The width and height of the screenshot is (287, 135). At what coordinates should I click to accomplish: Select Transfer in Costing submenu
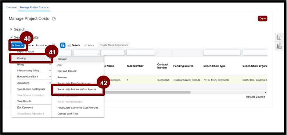point(78,59)
